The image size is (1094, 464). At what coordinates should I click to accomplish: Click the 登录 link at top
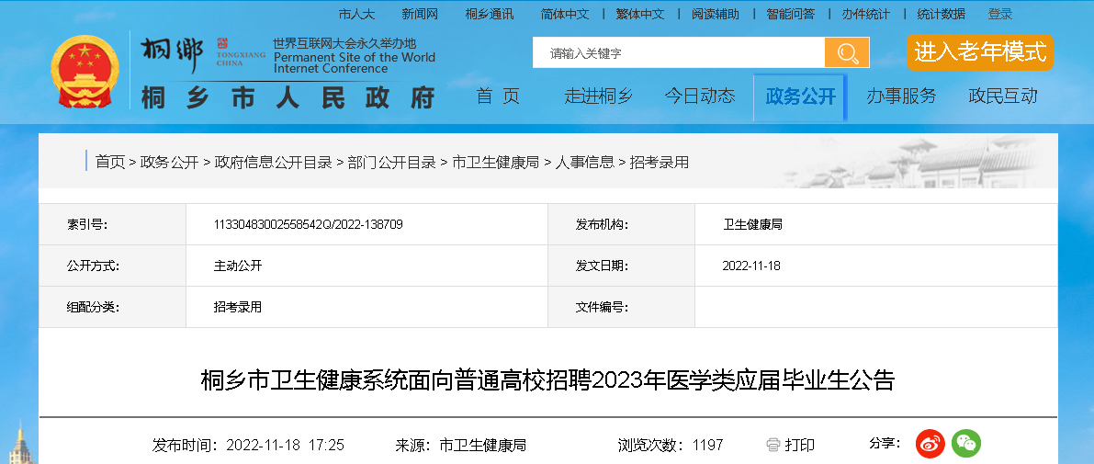(1000, 14)
